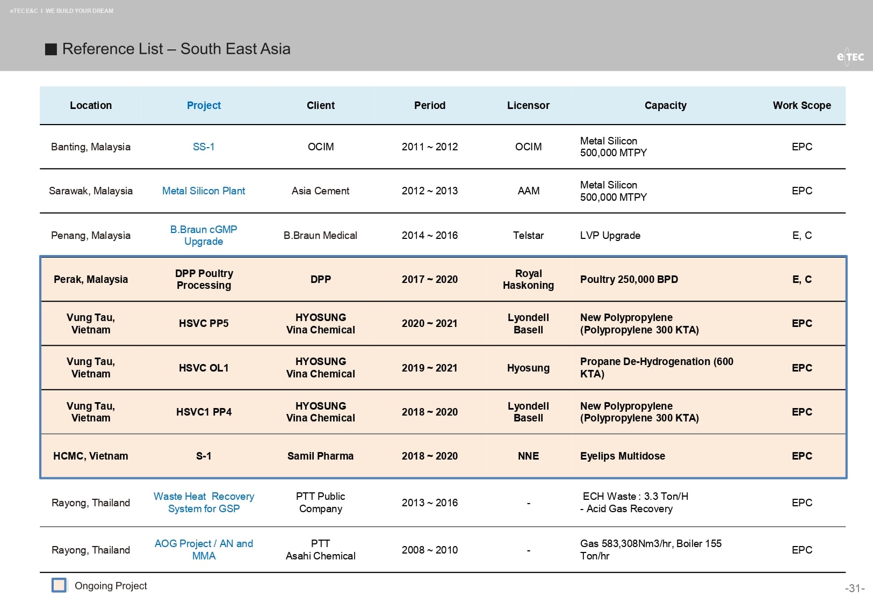Click the ECH Waste 3.3 Ton/H cell

point(634,503)
